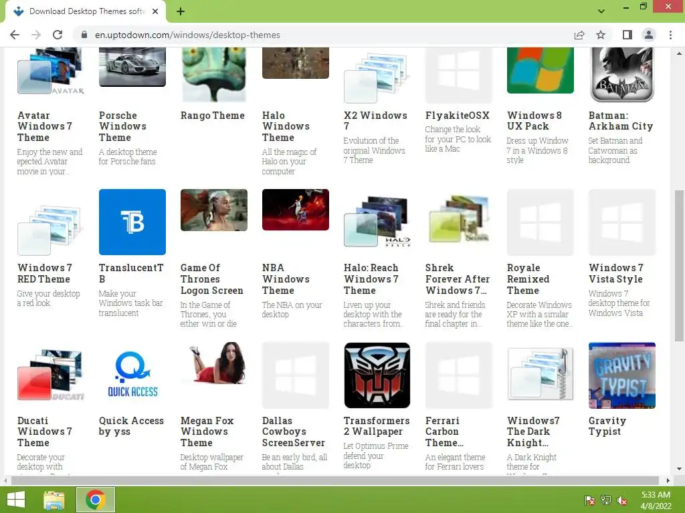
Task: Open the Rango Theme chameleon icon
Action: click(x=214, y=74)
